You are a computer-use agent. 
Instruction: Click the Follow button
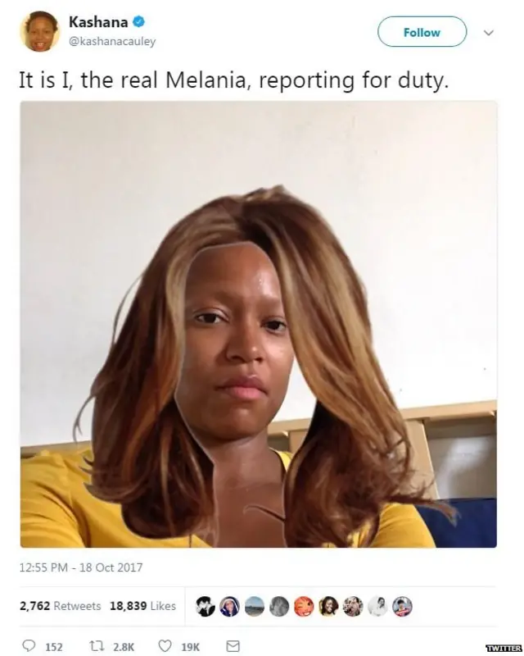point(422,32)
